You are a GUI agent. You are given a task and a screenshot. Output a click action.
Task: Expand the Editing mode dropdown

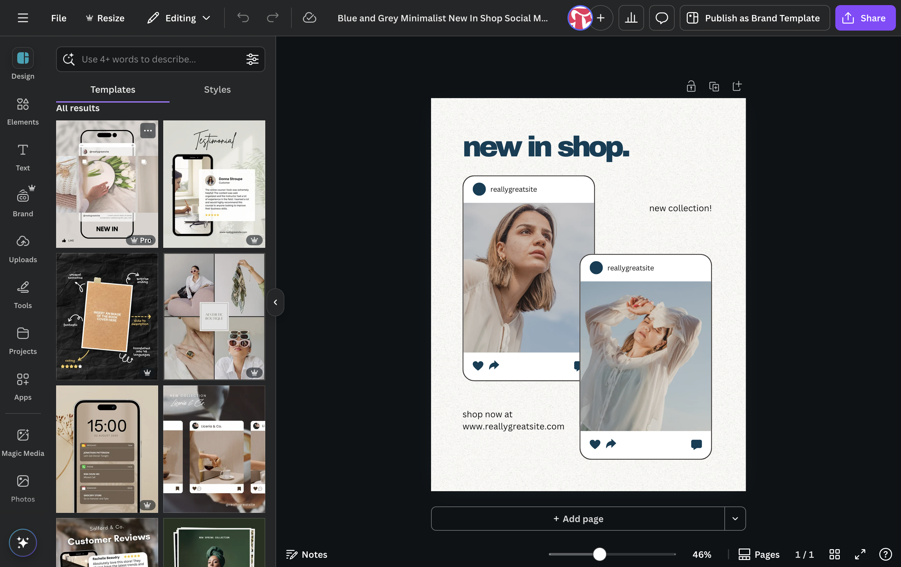(x=179, y=18)
